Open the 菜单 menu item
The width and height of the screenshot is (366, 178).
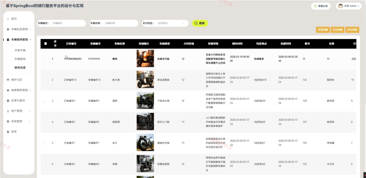point(14,132)
